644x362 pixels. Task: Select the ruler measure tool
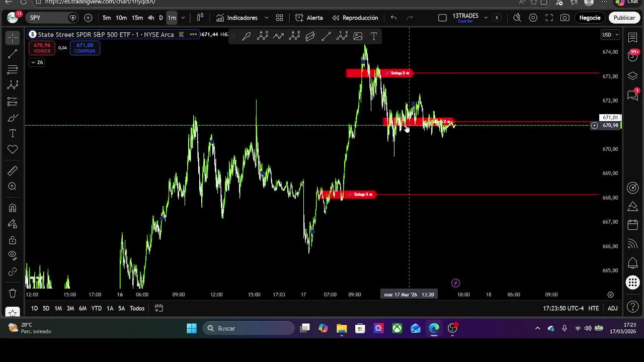(x=13, y=171)
